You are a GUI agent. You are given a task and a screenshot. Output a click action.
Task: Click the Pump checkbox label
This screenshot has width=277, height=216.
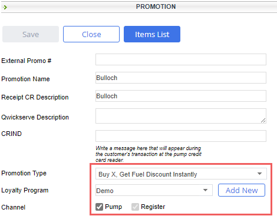[x=113, y=207]
